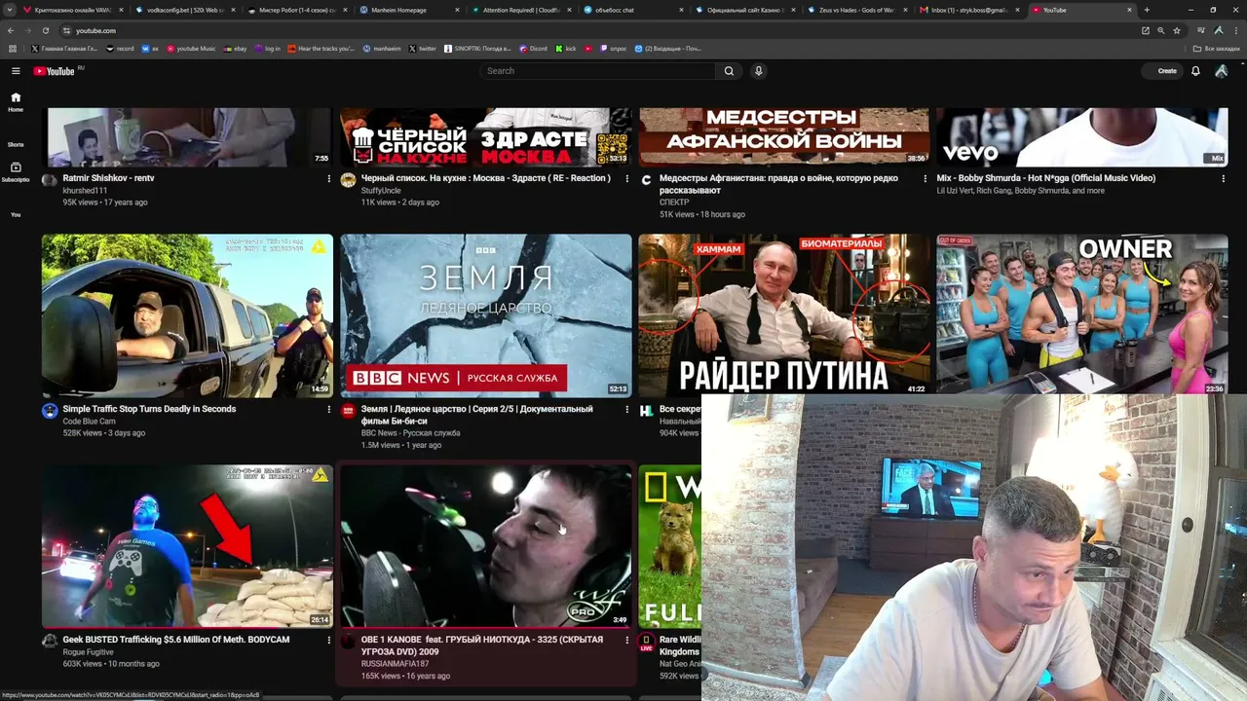Open more options for Bobby Shmurda mix
This screenshot has height=701, width=1247.
(1224, 179)
